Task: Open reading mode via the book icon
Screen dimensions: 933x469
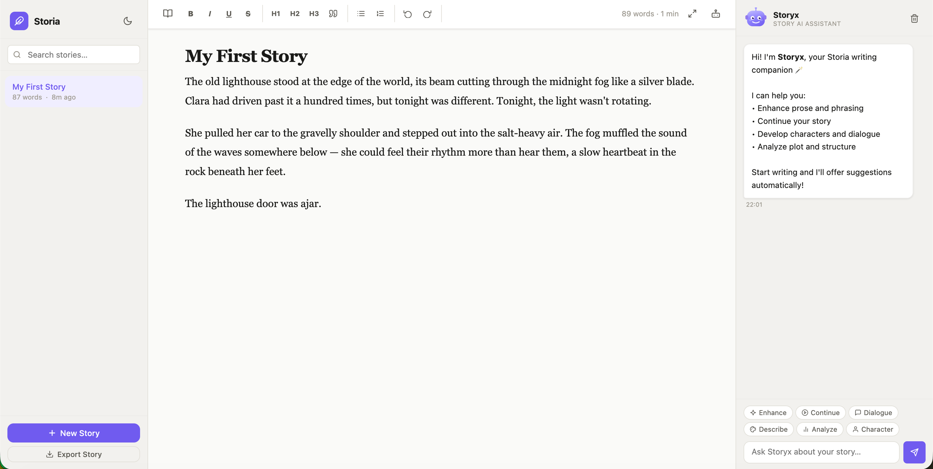Action: tap(168, 14)
